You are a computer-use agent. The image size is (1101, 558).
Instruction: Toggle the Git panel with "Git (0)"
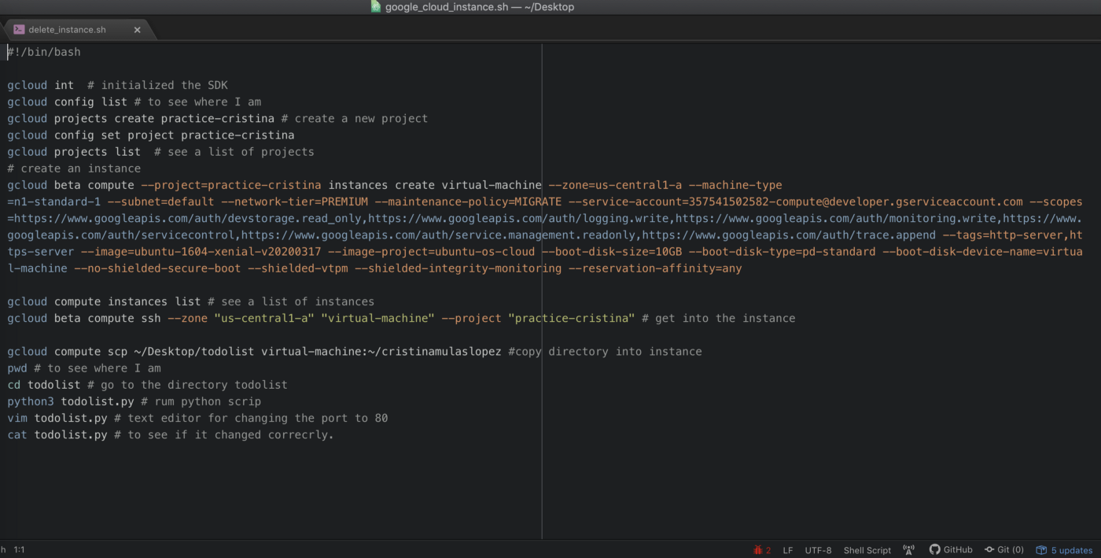click(1004, 549)
